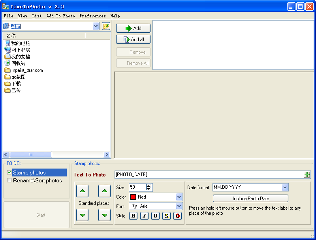Click the Add all button
Viewport: 316px width, 240px height.
tap(133, 39)
